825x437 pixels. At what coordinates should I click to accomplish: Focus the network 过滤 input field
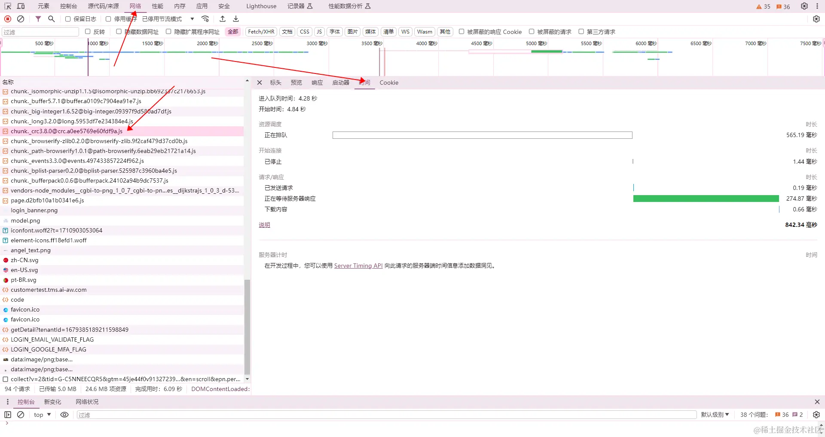click(x=40, y=32)
